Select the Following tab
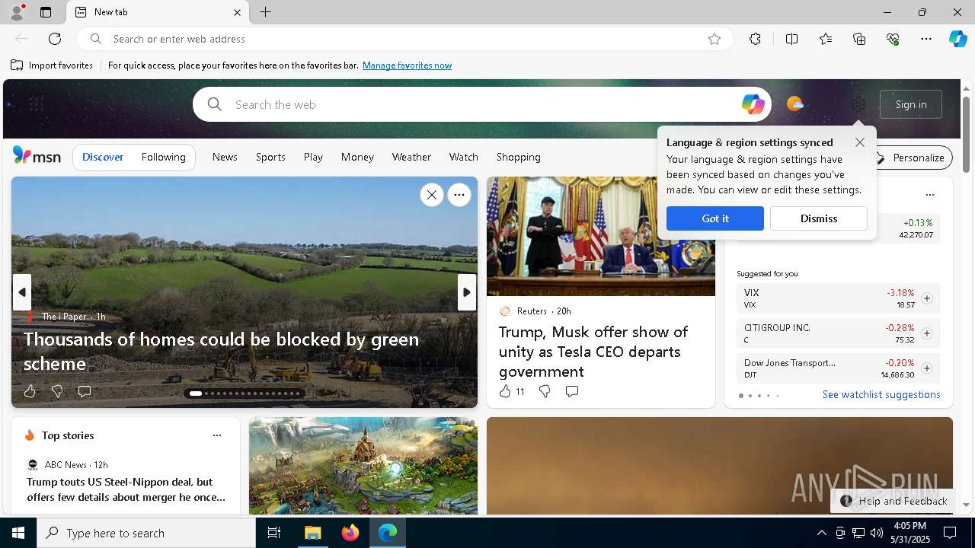This screenshot has width=975, height=548. 163,157
